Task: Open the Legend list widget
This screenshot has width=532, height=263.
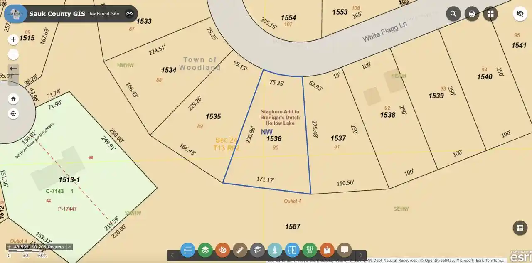Action: point(188,250)
